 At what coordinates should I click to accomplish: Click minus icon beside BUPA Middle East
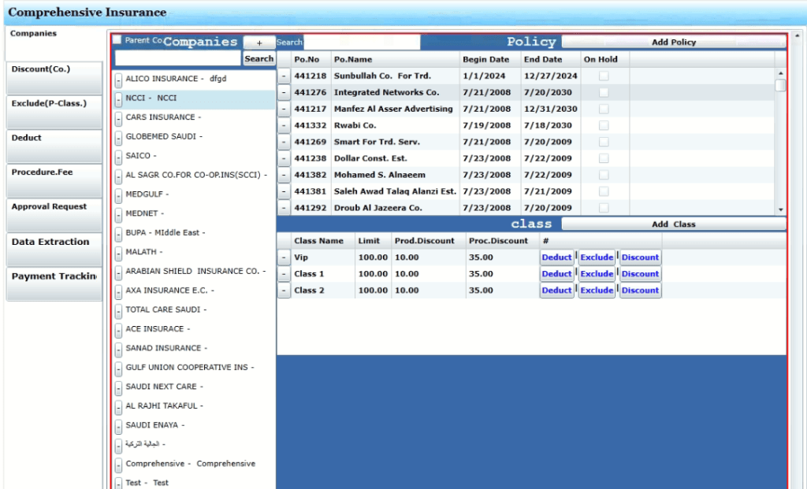point(118,234)
